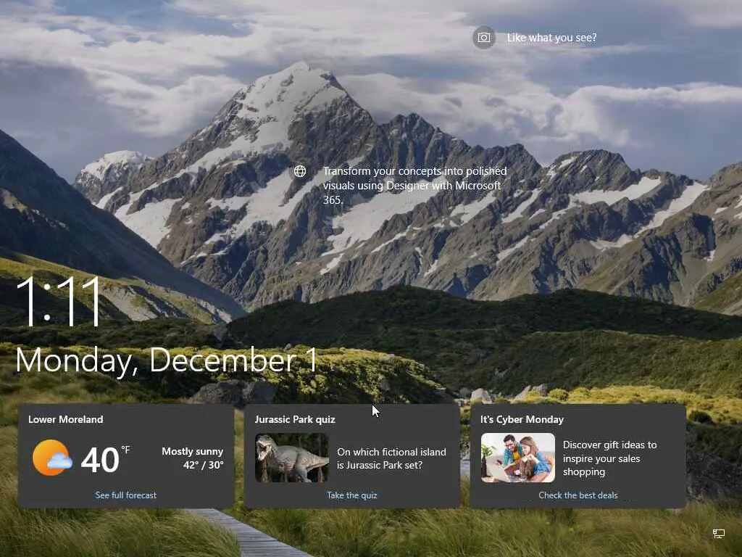Viewport: 742px width, 557px height.
Task: Click the Jurassic Park fictional island question text
Action: pyautogui.click(x=391, y=458)
